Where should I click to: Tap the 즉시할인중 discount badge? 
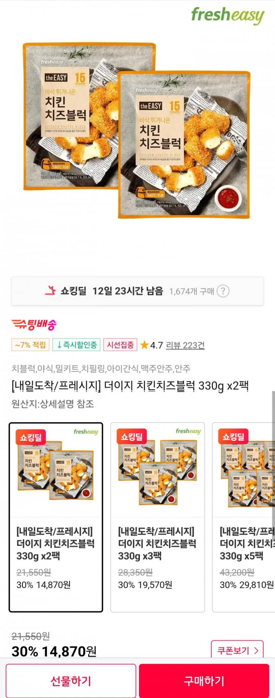tap(76, 345)
